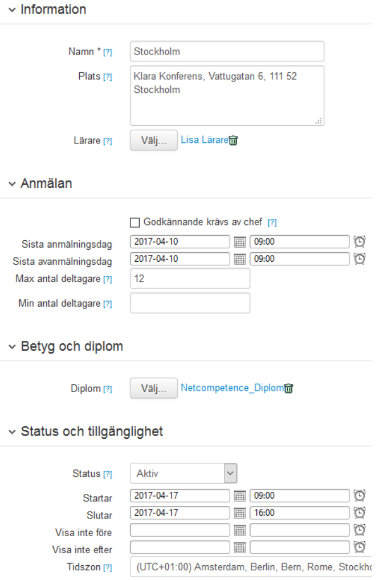Open the Lisa Lärare link
Image resolution: width=379 pixels, height=580 pixels.
(204, 140)
